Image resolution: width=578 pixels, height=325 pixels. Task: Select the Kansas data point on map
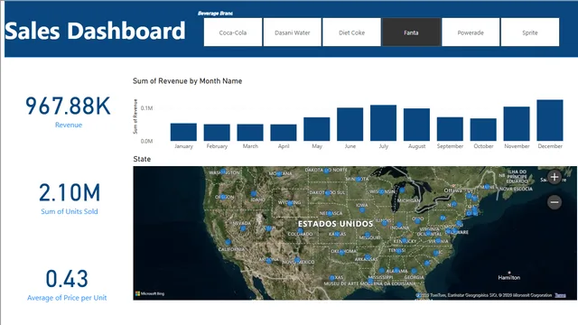(337, 234)
